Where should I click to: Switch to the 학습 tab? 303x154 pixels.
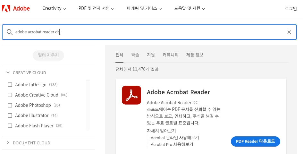(x=135, y=55)
